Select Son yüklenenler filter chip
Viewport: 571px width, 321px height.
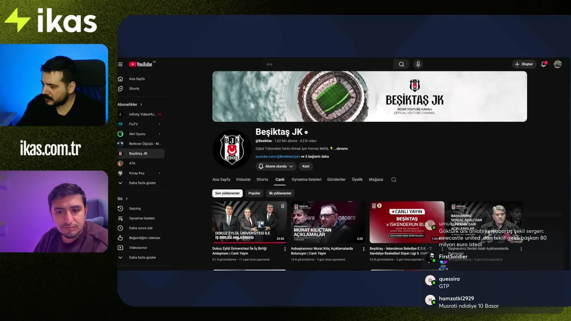228,193
